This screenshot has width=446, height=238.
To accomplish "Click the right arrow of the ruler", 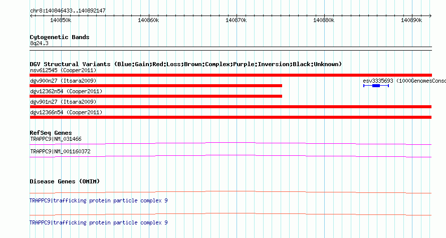I will [430, 16].
